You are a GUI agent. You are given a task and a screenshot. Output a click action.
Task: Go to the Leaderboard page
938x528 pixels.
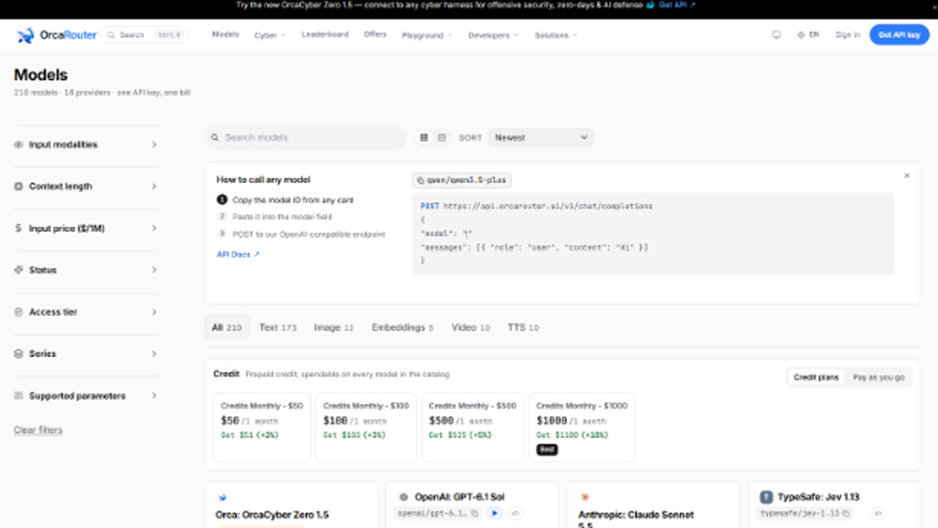coord(325,35)
